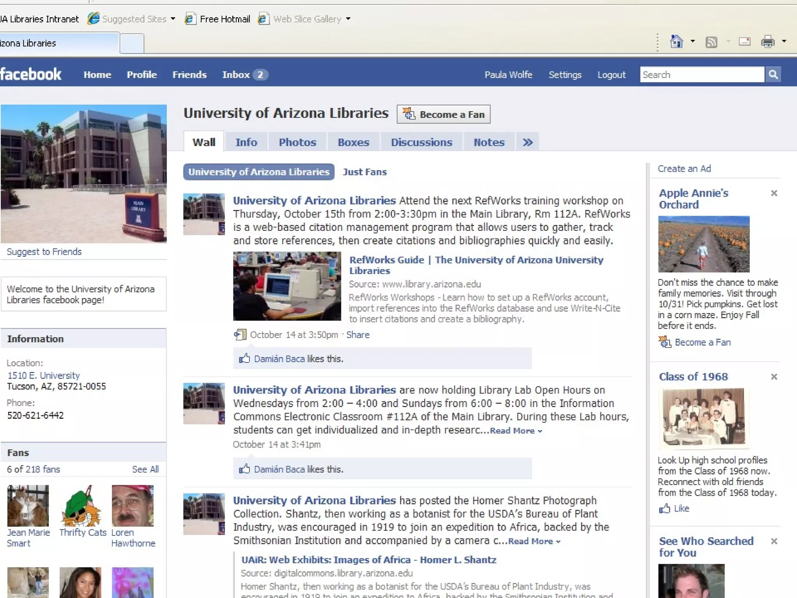Click the Print icon in toolbar
The width and height of the screenshot is (797, 598).
coord(767,42)
